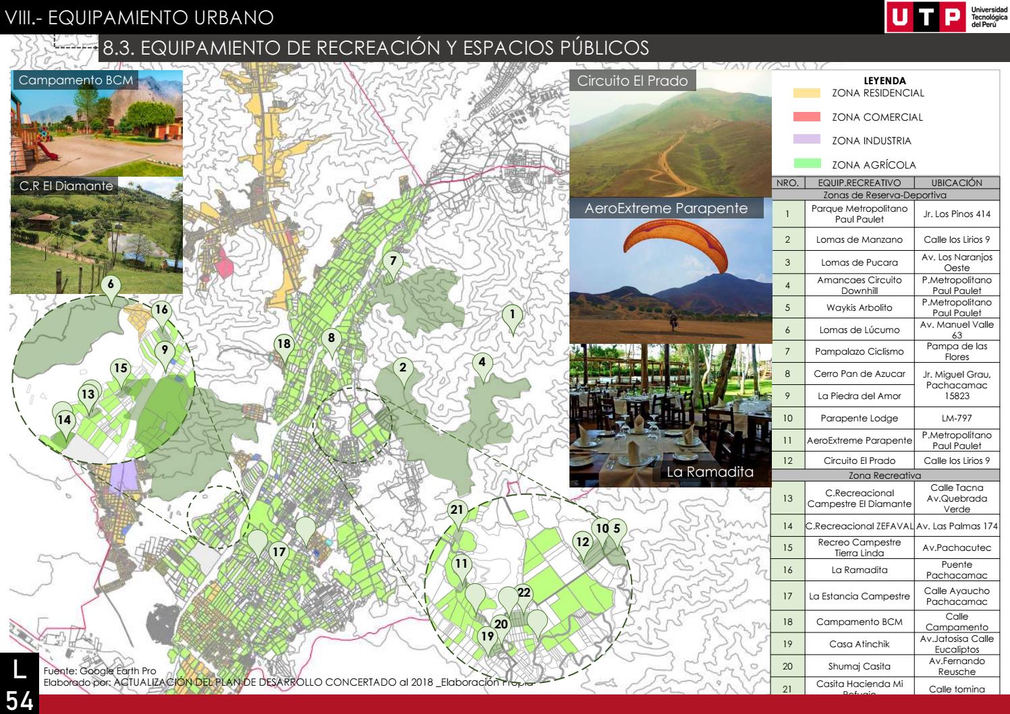Select marker 21 for Casita Hacienda Mi Refugio
1010x714 pixels.
click(x=456, y=510)
